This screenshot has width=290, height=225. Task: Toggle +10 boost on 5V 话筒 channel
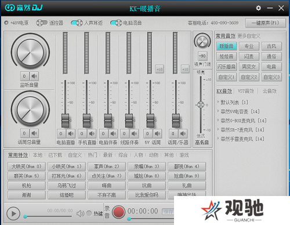pyautogui.click(x=159, y=69)
